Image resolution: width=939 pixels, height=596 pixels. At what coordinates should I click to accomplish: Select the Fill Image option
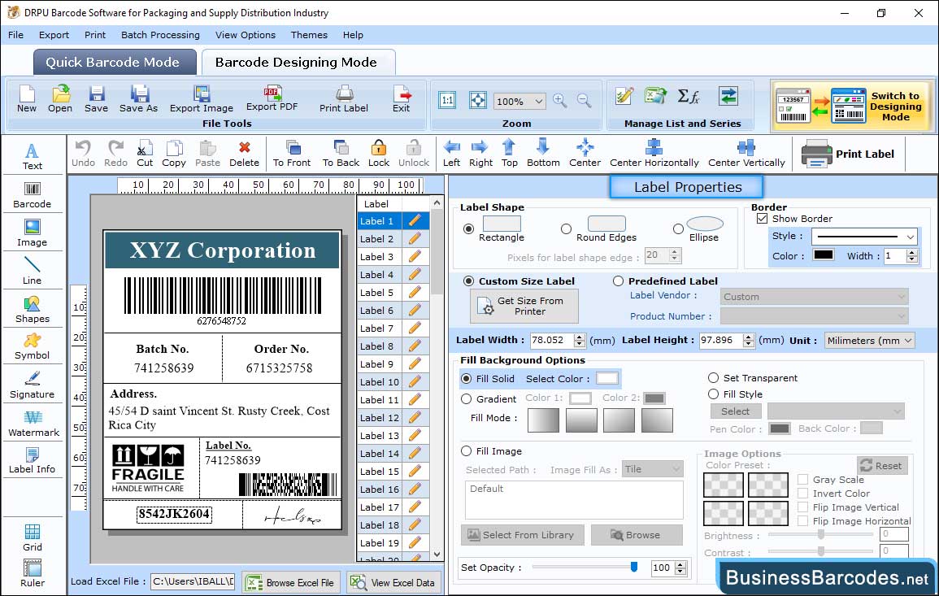click(x=467, y=451)
